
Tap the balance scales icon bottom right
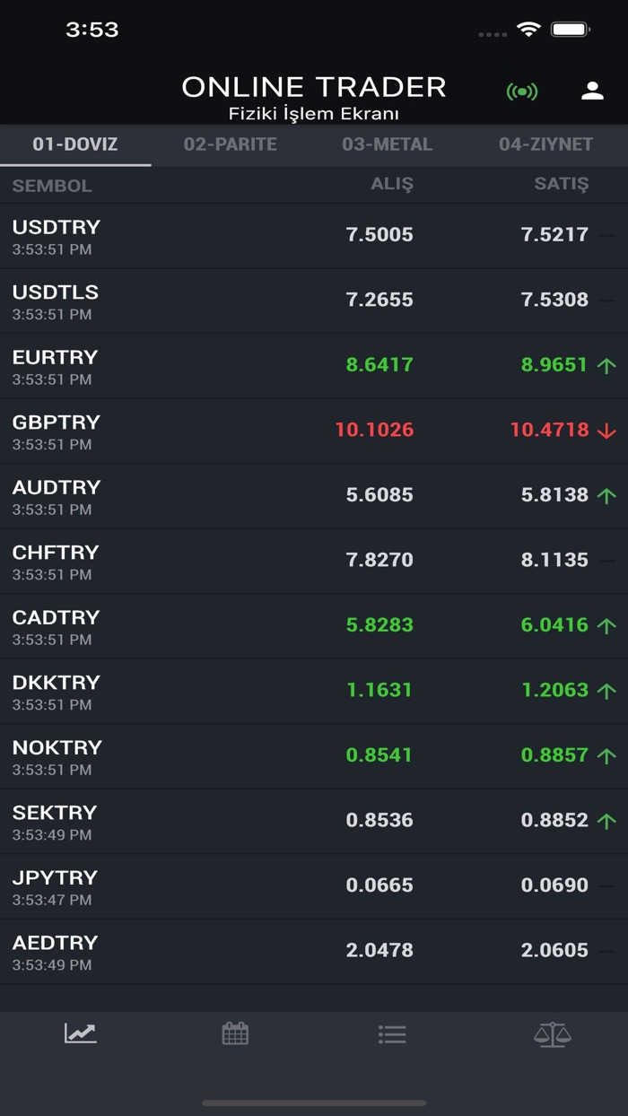pos(548,1033)
